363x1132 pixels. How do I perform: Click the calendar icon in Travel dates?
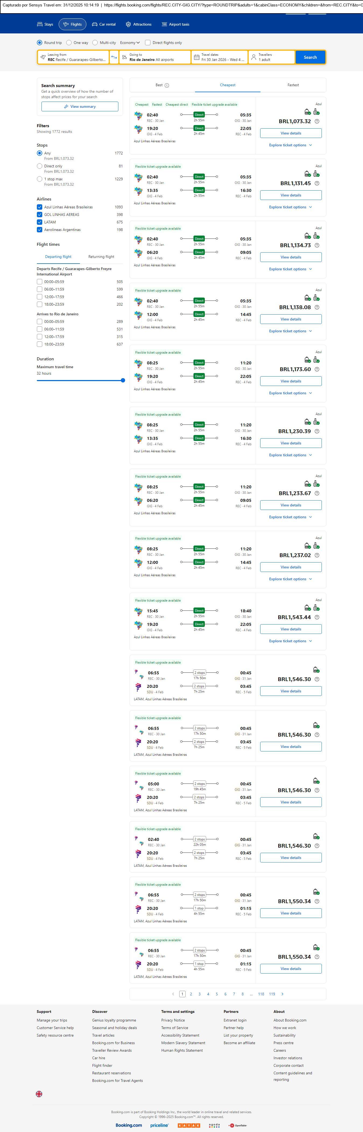(x=197, y=57)
